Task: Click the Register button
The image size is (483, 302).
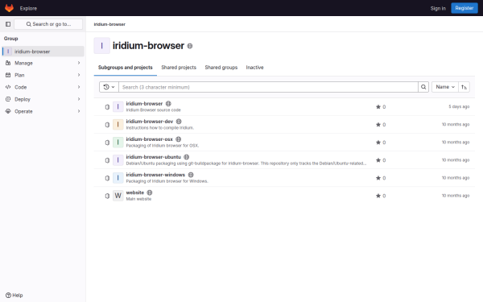Action: pyautogui.click(x=464, y=8)
